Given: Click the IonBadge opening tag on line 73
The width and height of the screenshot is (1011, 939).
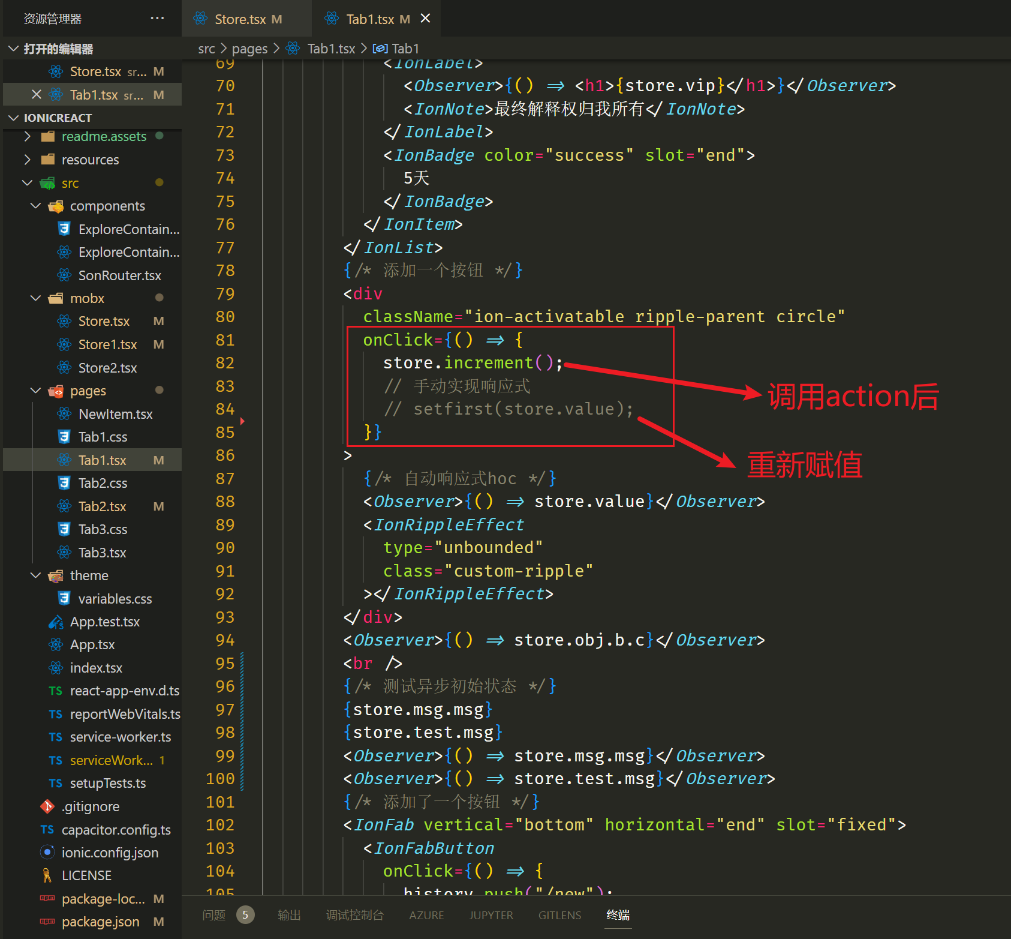Looking at the screenshot, I should (434, 155).
